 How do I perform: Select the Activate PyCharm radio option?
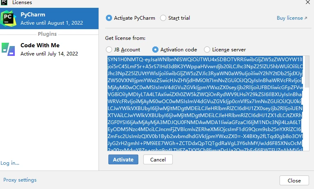pyautogui.click(x=109, y=18)
